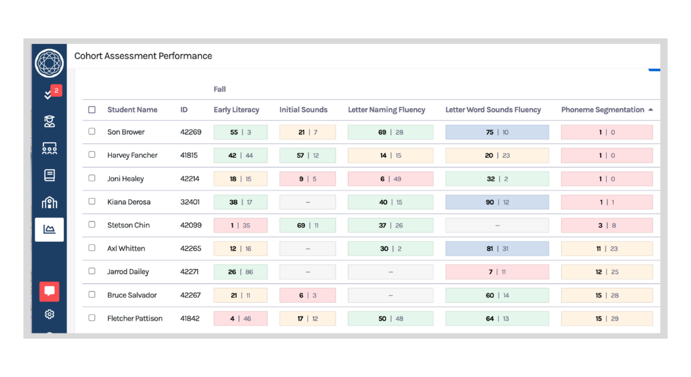Open the red chat message icon
The height and width of the screenshot is (377, 691).
(50, 292)
